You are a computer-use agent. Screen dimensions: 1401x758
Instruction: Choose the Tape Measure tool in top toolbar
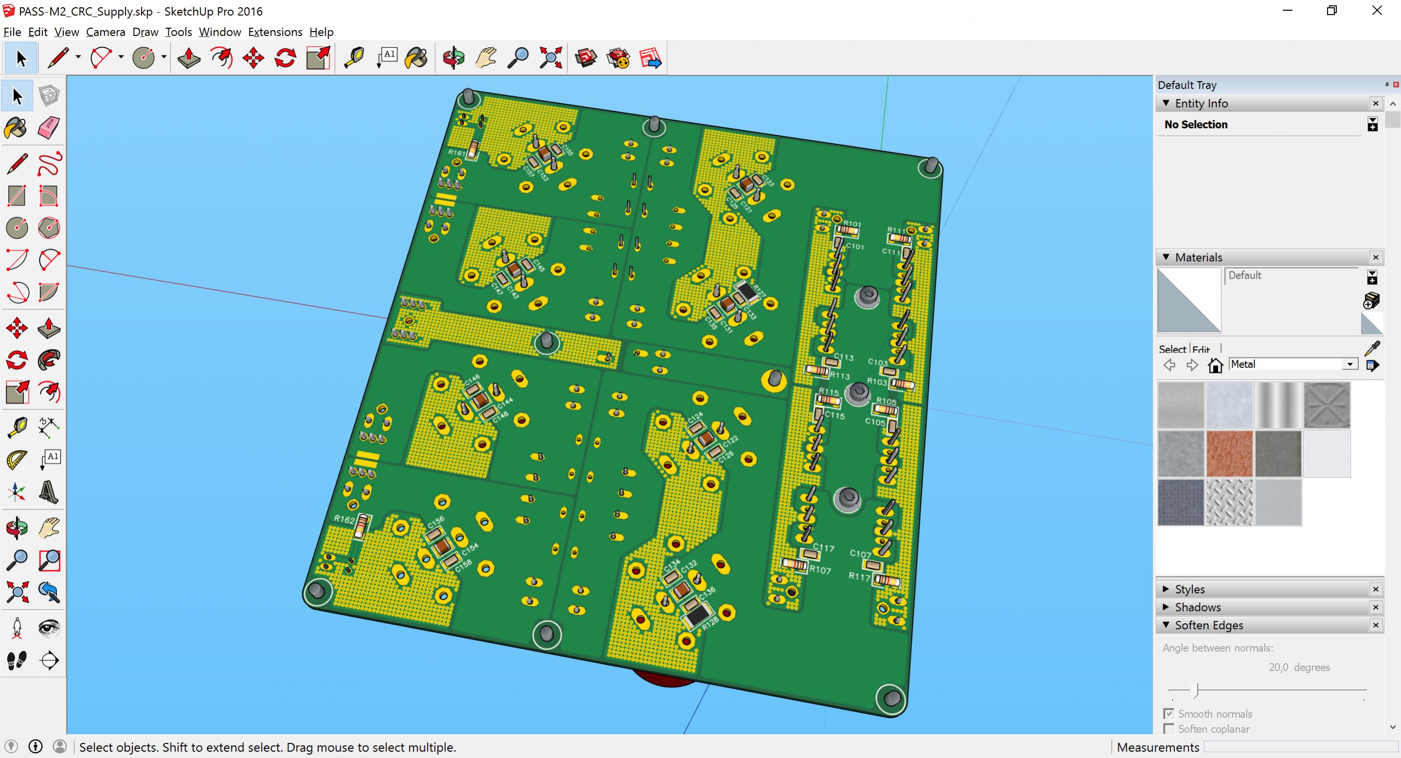point(355,57)
